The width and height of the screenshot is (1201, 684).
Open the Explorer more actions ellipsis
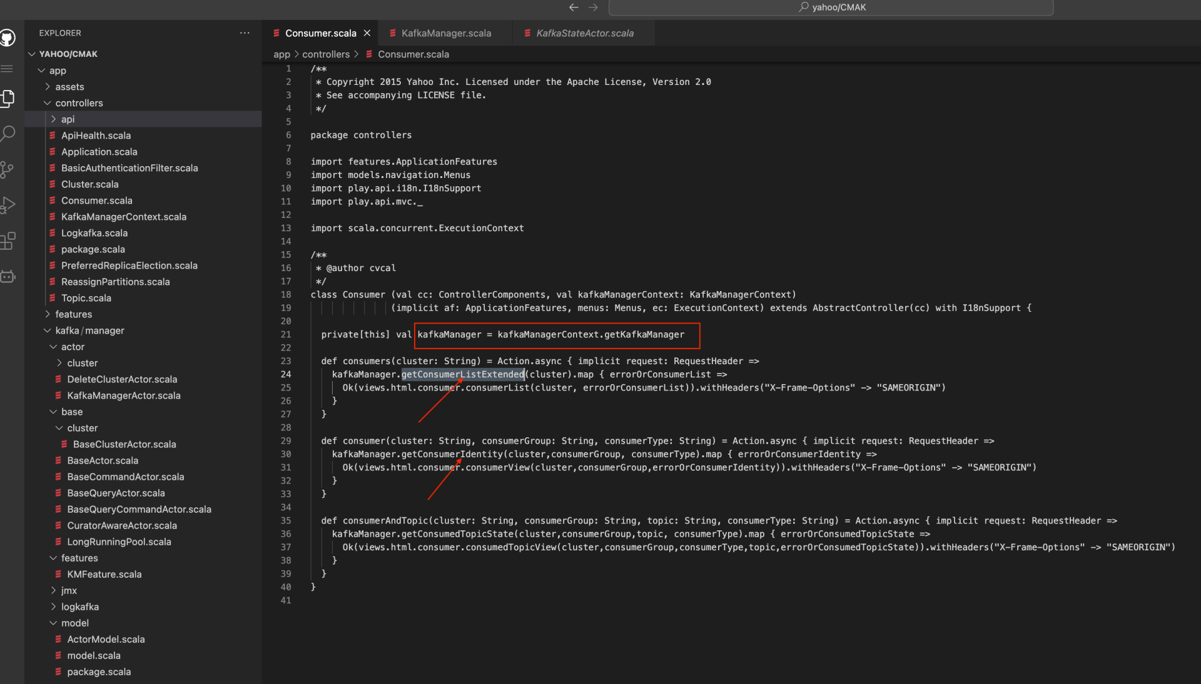coord(245,33)
